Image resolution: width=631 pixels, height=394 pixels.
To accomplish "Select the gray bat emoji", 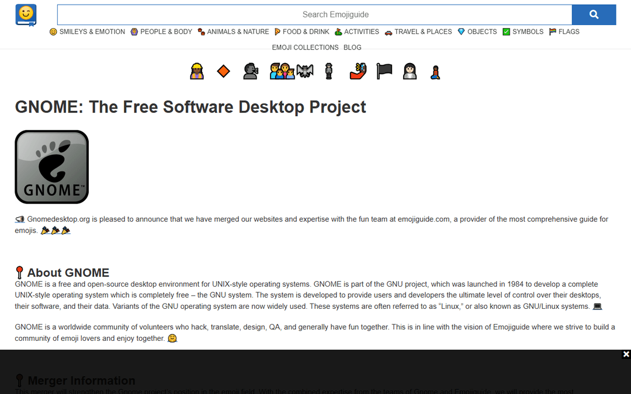I will tap(305, 72).
